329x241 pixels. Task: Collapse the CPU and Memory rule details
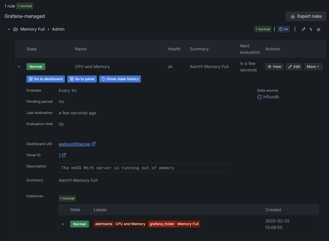pyautogui.click(x=19, y=67)
